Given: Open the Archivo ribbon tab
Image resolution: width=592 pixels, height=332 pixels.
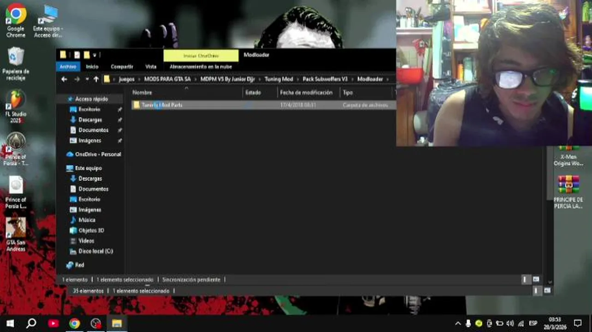Looking at the screenshot, I should coord(68,67).
